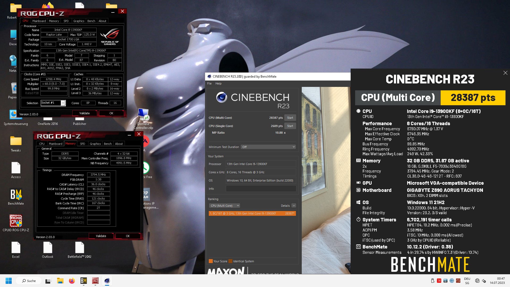Click the safely remove hardware tray icon
The image size is (510, 287).
(x=433, y=281)
